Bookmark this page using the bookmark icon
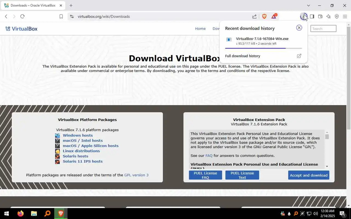 tap(61, 16)
